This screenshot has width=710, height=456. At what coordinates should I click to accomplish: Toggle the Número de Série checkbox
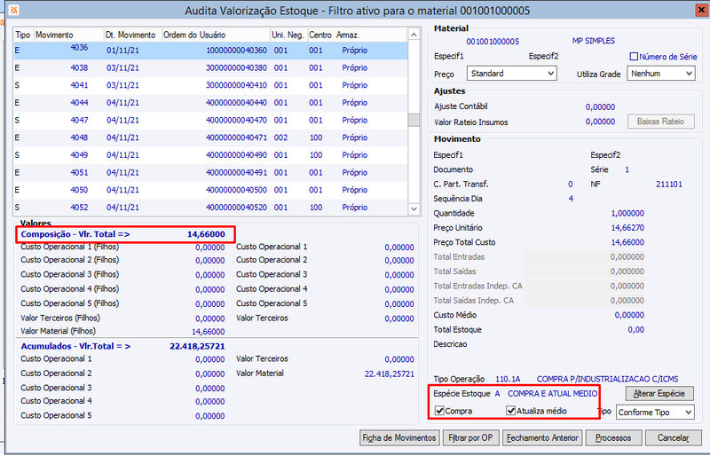pyautogui.click(x=634, y=57)
